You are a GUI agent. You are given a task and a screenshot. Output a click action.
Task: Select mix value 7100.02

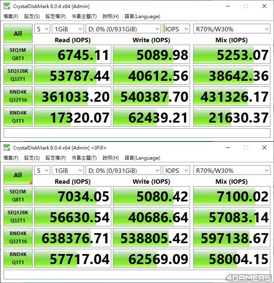(231, 196)
